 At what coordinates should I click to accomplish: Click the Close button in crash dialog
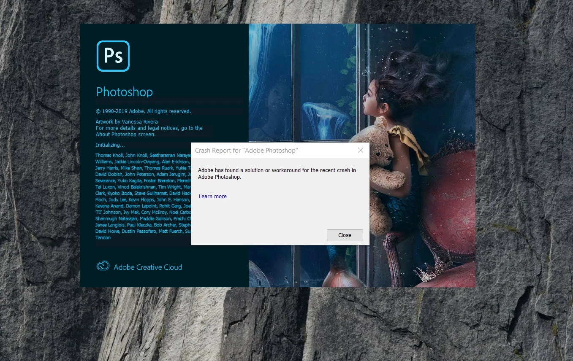[x=345, y=235]
